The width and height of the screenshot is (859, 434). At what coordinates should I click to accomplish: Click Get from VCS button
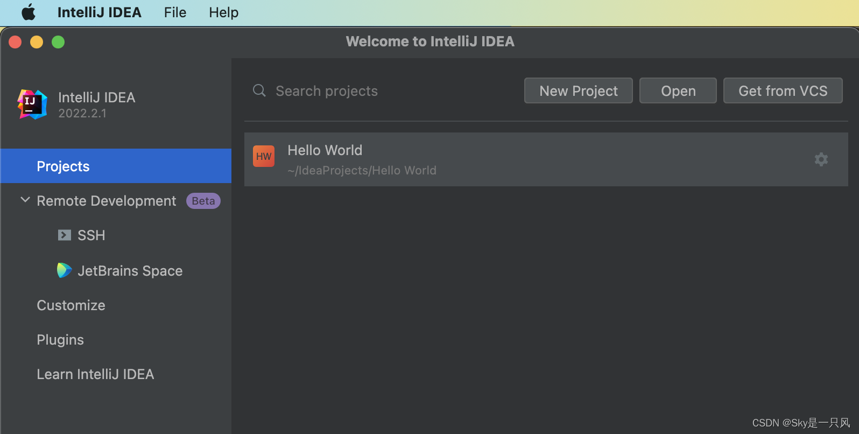tap(783, 90)
